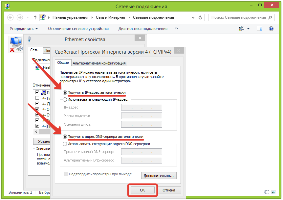Image resolution: width=283 pixels, height=200 pixels.
Task: Switch to large icons view in status bar
Action: [x=274, y=192]
